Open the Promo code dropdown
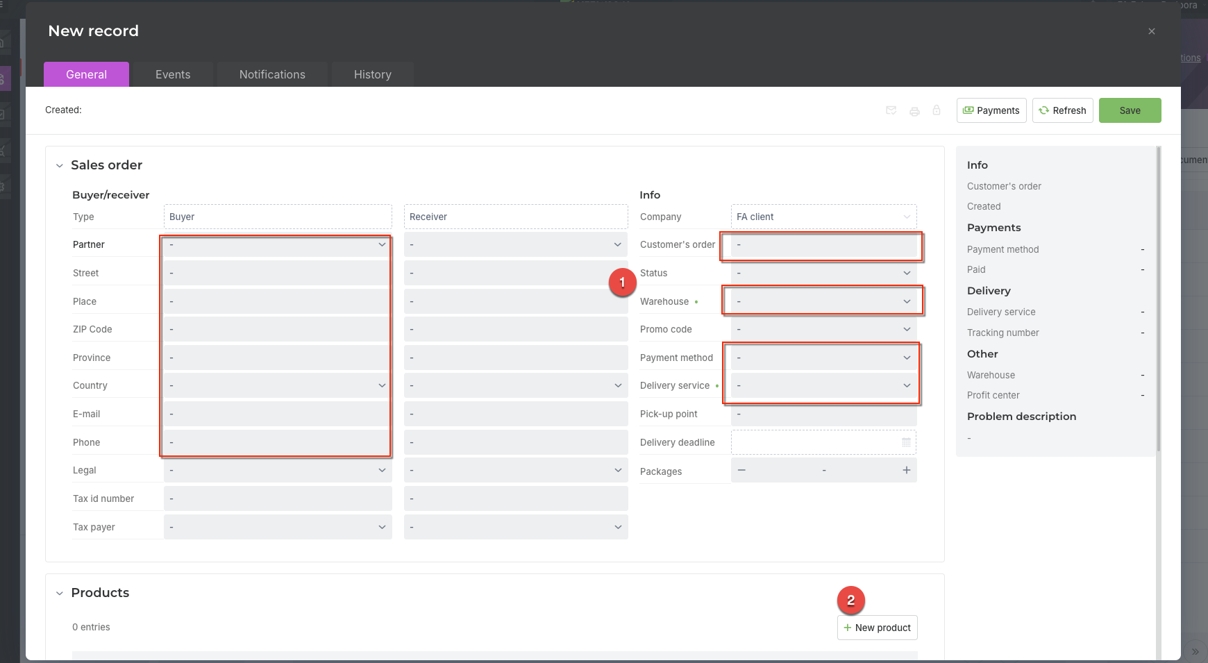1208x663 pixels. point(823,329)
